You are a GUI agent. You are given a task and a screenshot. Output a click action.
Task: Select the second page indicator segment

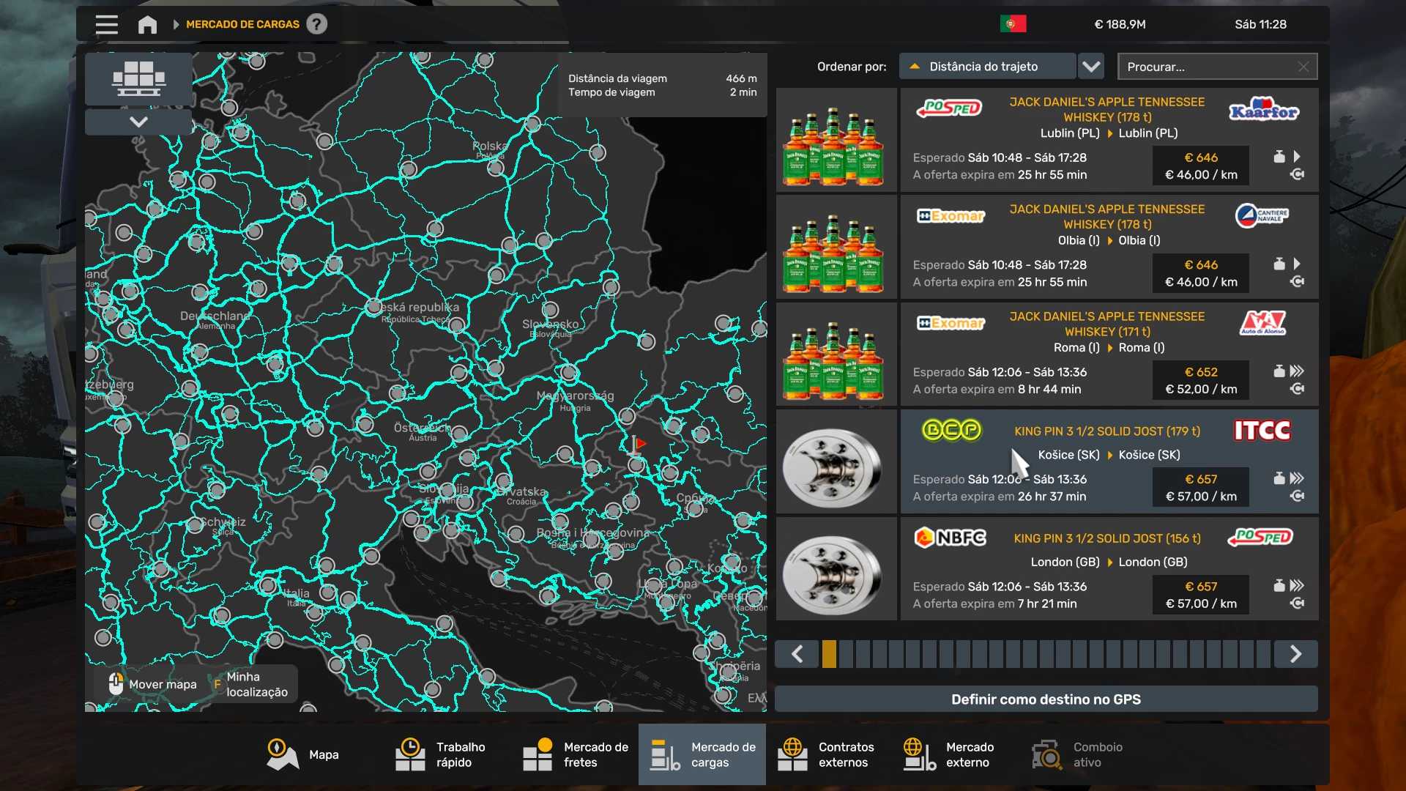(846, 654)
